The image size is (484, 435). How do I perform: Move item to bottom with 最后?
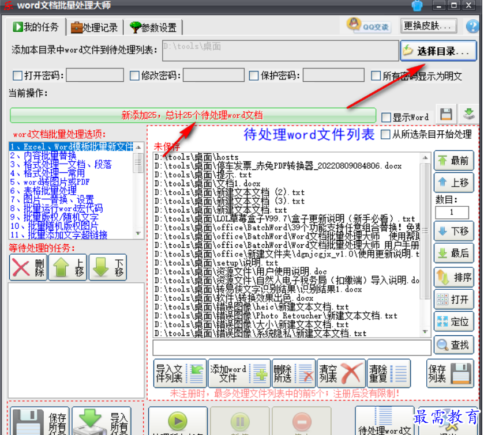(454, 253)
